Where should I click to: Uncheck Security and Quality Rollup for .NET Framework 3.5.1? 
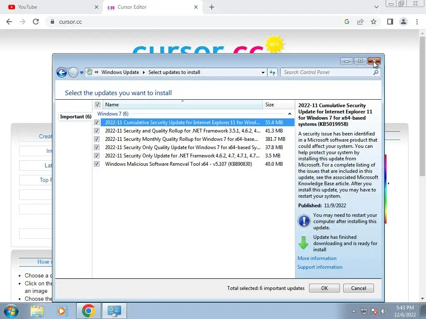(x=97, y=131)
